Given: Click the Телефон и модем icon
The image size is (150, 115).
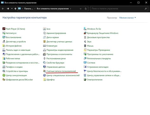Looking at the screenshot, I should tap(4, 67).
